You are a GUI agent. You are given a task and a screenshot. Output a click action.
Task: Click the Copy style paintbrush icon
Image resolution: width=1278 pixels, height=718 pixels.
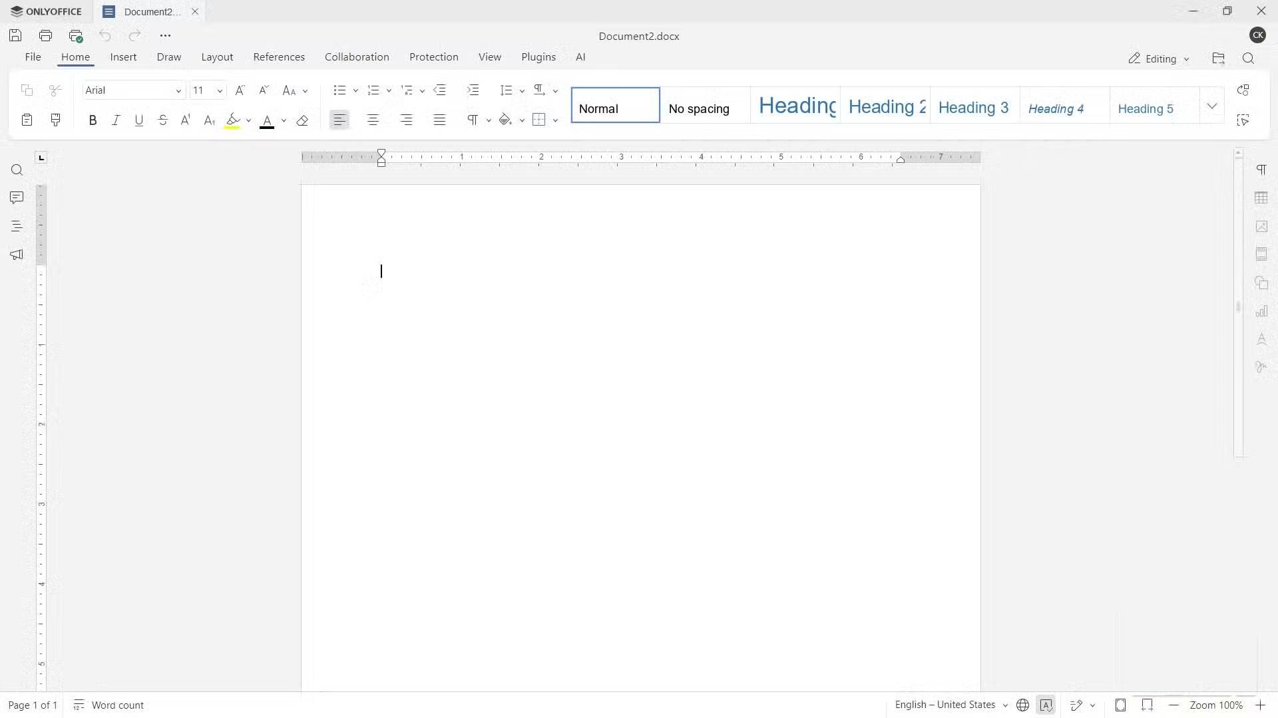56,120
